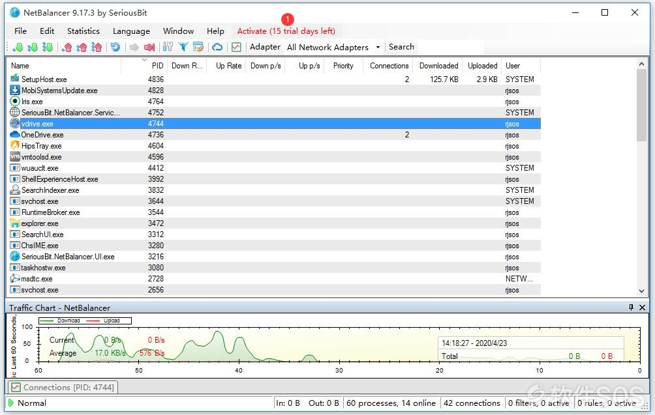The height and width of the screenshot is (415, 655).
Task: Select ShellExperienceHost.exe in the list
Action: click(x=60, y=179)
